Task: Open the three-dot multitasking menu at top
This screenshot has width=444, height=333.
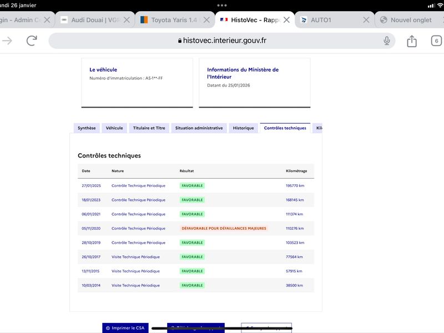Action: click(x=222, y=5)
